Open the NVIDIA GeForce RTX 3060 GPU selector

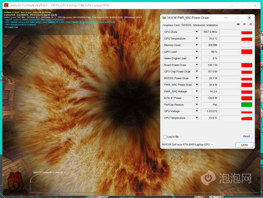[x=188, y=144]
